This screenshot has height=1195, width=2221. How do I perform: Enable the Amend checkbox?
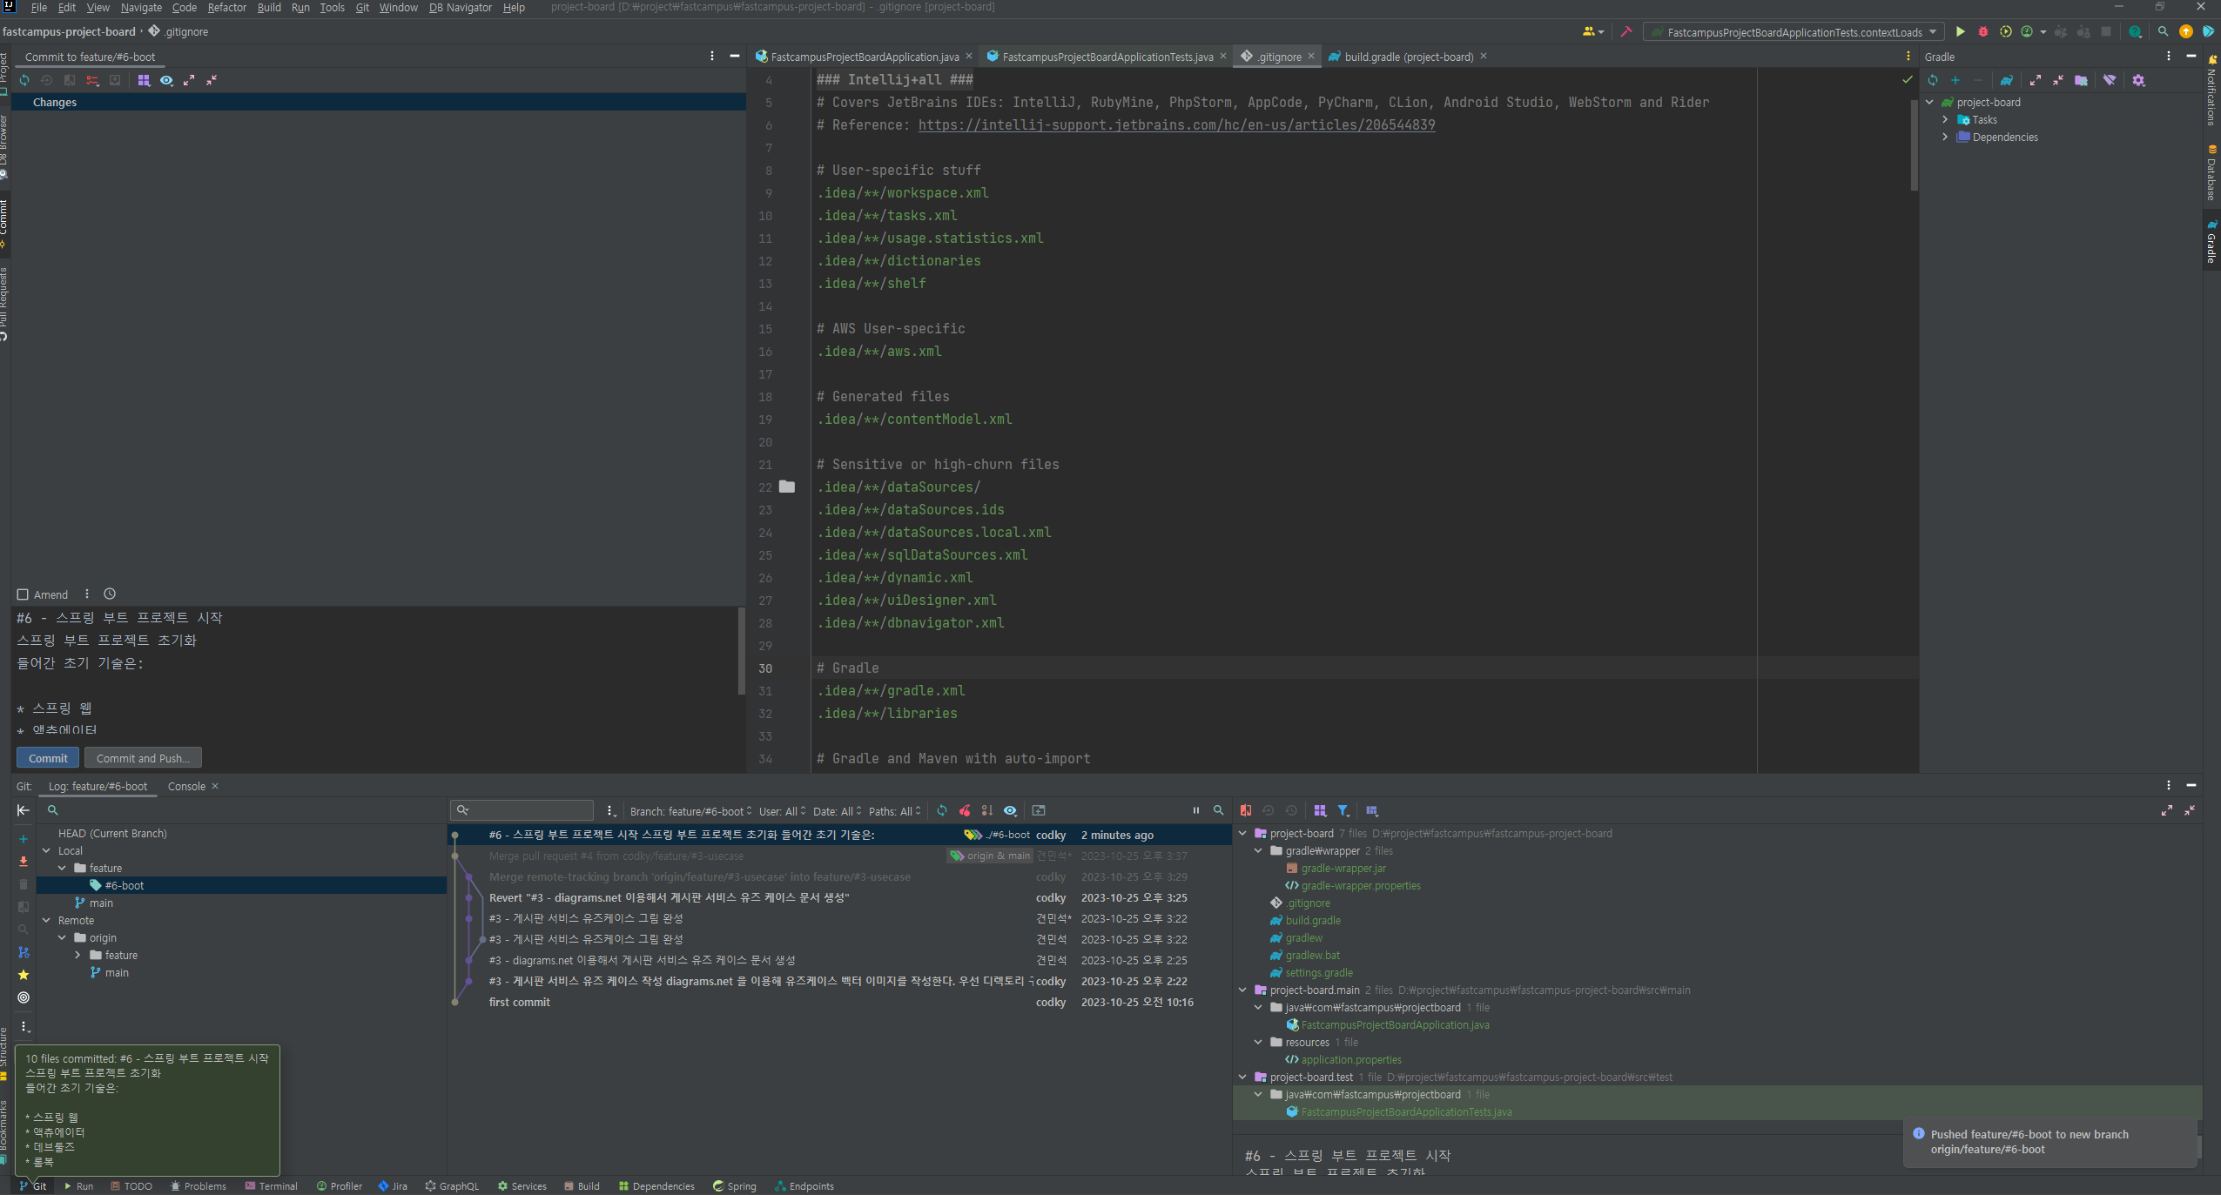click(x=24, y=594)
